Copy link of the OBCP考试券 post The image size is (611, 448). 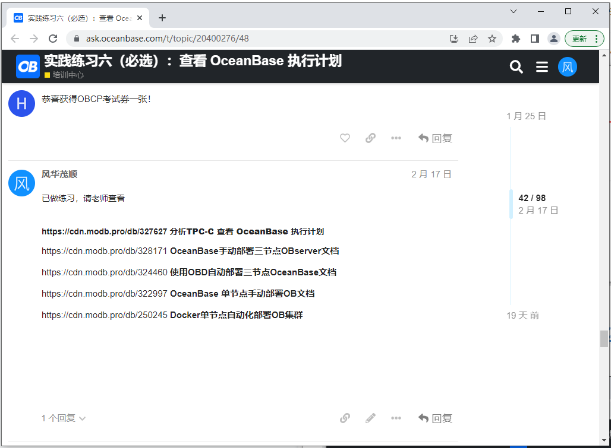pos(370,138)
